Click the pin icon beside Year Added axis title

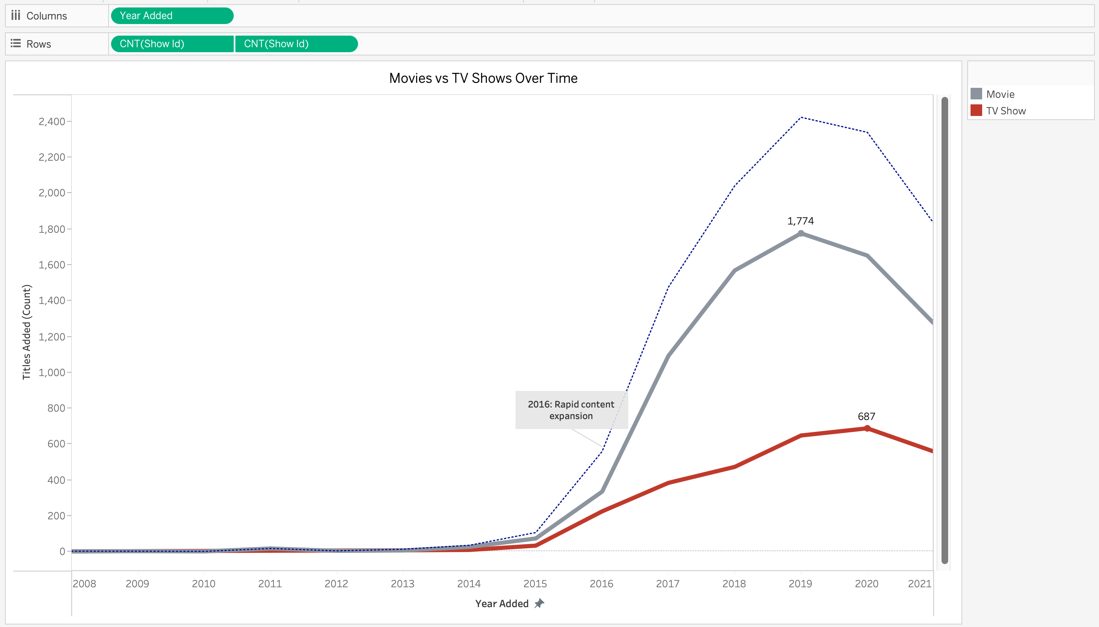pyautogui.click(x=540, y=603)
